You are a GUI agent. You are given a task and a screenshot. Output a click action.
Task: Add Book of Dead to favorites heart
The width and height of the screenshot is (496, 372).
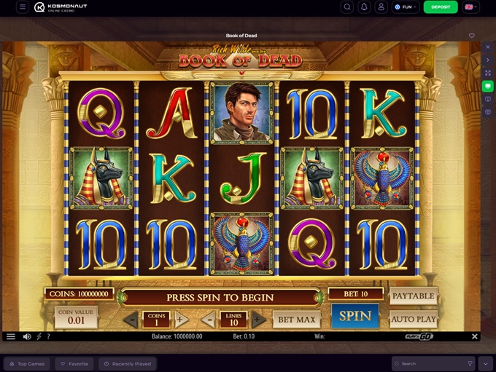472,36
